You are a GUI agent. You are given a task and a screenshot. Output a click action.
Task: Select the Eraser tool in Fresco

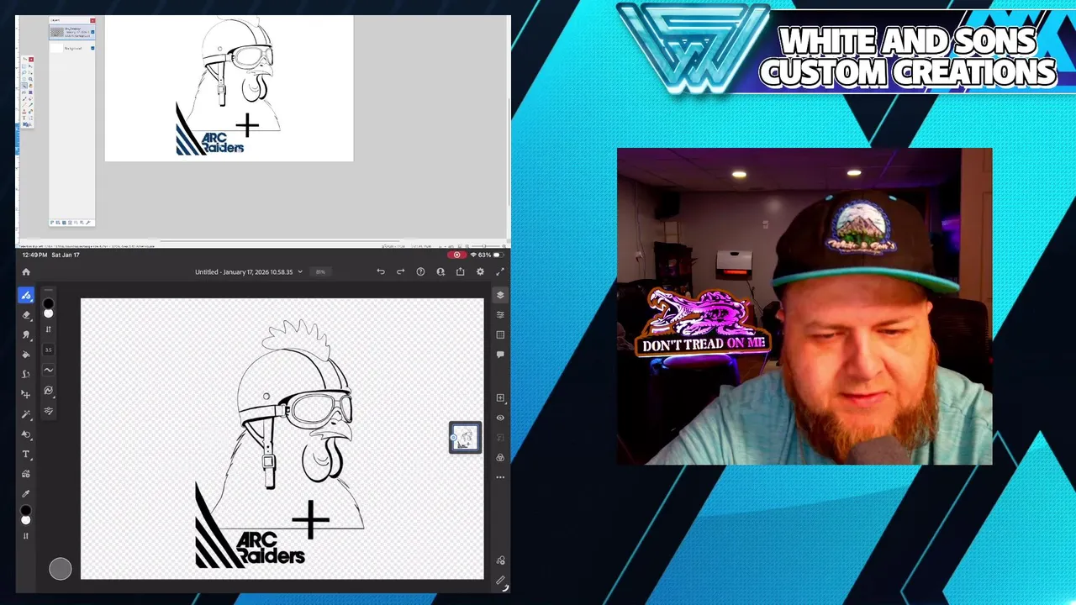[26, 315]
